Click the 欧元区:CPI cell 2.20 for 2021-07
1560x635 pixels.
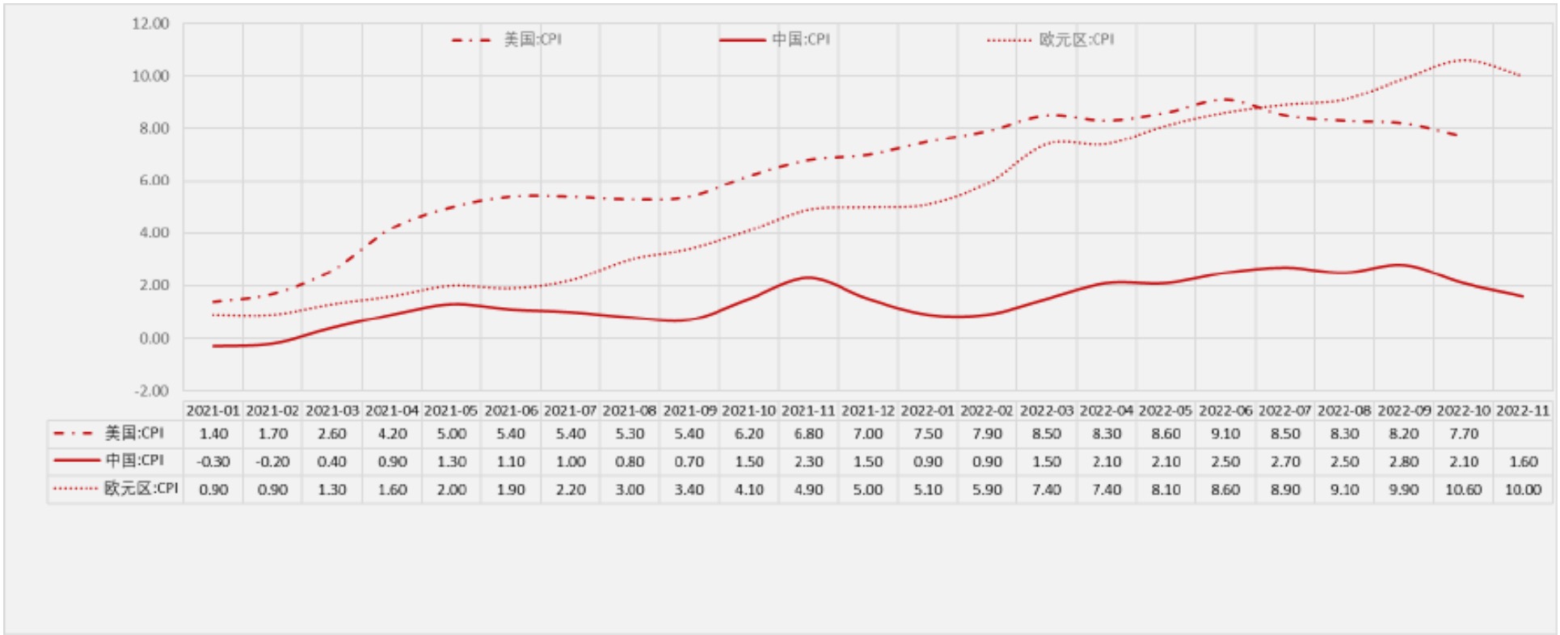pyautogui.click(x=571, y=490)
